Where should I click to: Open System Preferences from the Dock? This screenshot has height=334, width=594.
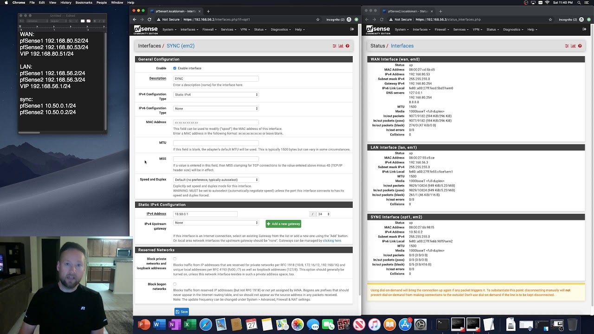pyautogui.click(x=420, y=325)
